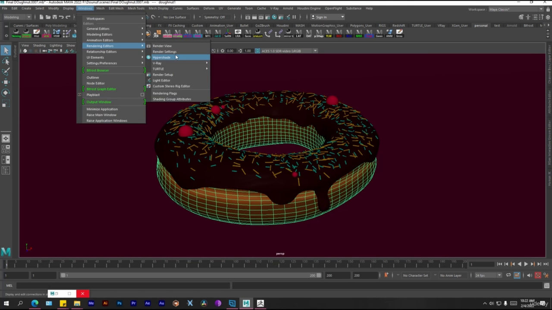Toggle the auto keyframe button

tap(538, 276)
